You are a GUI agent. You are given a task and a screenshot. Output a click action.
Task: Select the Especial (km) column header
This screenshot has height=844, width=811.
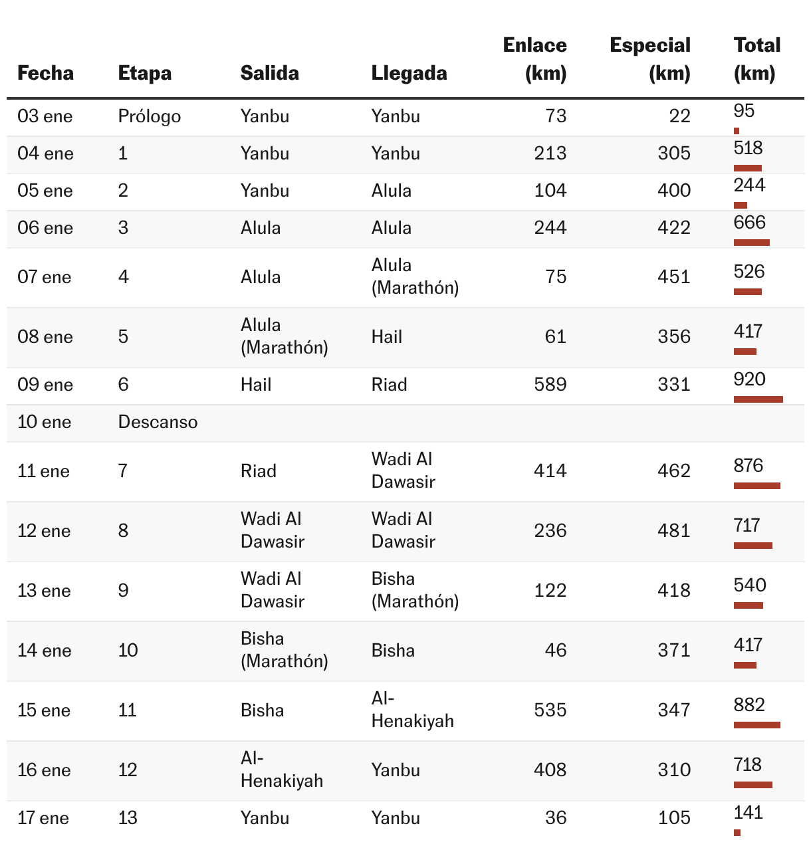tap(649, 58)
